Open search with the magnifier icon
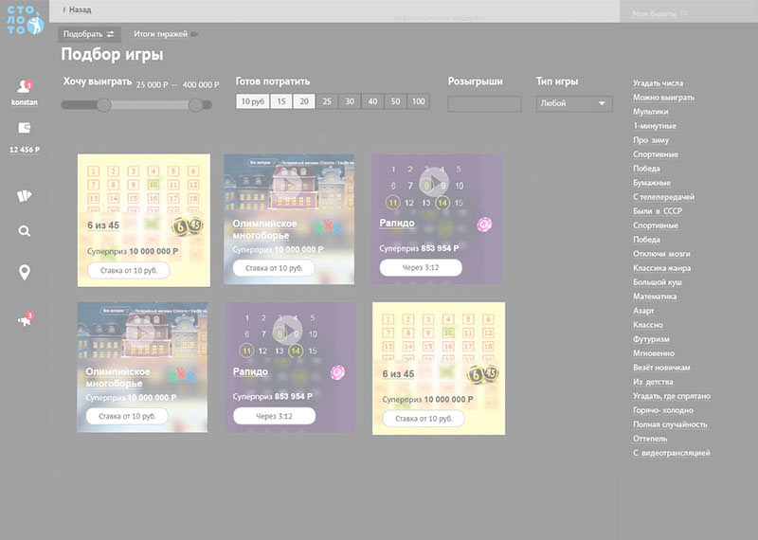This screenshot has width=758, height=540. (x=25, y=230)
